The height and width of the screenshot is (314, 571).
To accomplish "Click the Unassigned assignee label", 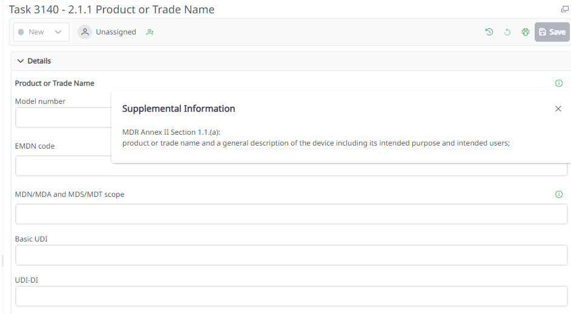I will click(x=116, y=32).
